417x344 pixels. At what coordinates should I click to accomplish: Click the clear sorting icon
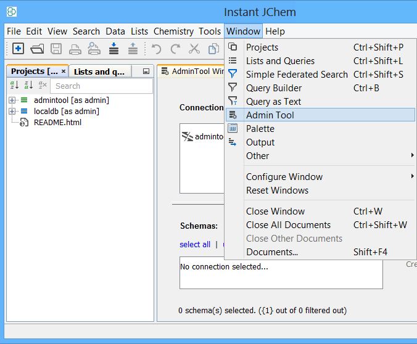pos(43,85)
